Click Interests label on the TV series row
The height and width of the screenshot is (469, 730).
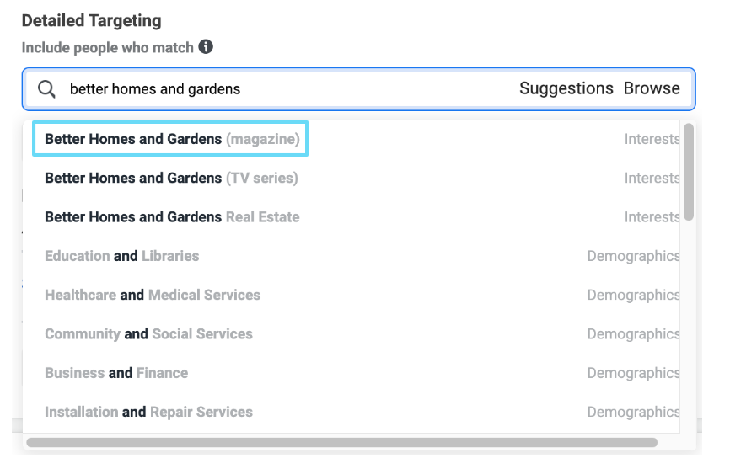(x=652, y=178)
